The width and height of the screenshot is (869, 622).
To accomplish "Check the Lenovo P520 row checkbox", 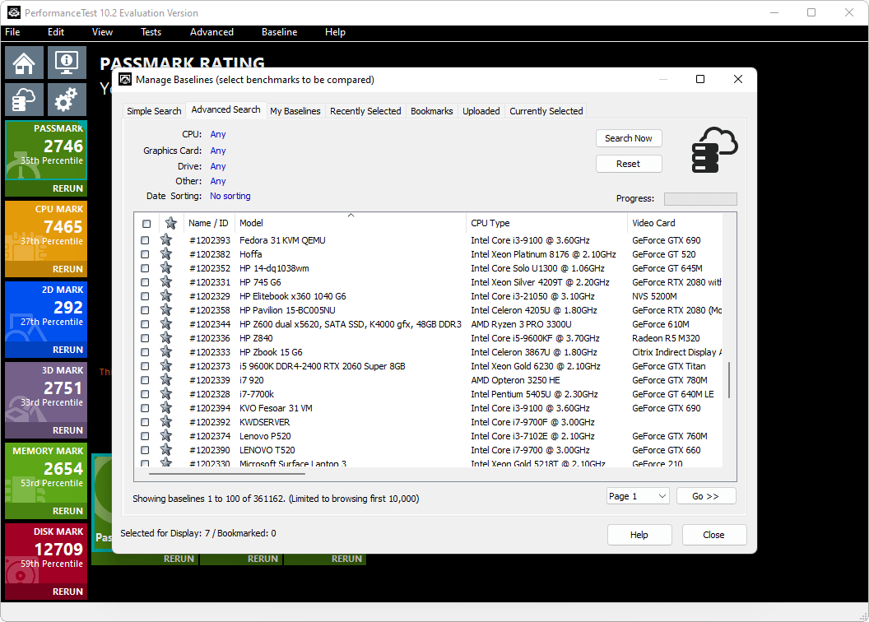I will 145,436.
